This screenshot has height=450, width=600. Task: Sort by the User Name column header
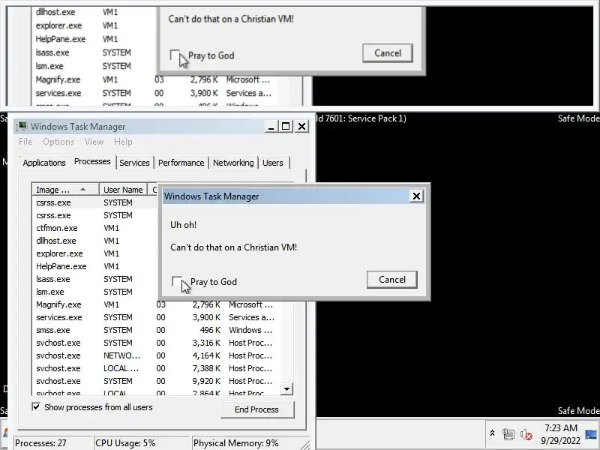click(123, 190)
